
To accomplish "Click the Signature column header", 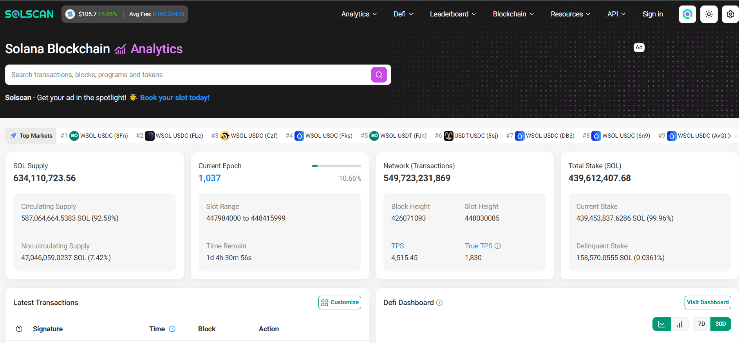I will tap(48, 329).
